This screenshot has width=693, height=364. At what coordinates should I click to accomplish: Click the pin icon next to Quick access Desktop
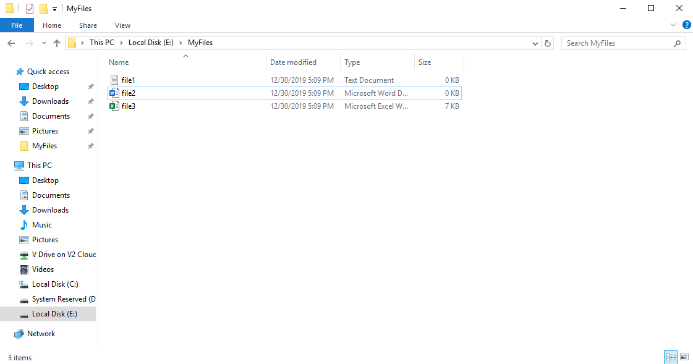[91, 87]
